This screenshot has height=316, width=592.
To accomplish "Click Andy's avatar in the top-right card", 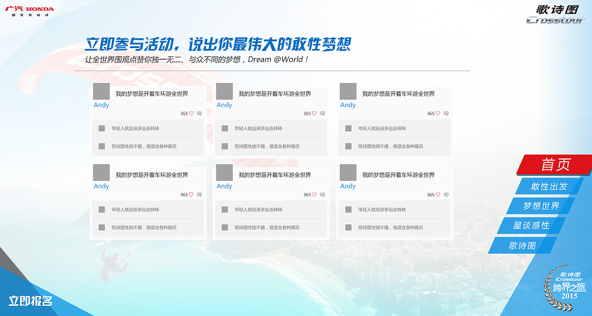I will tap(348, 91).
